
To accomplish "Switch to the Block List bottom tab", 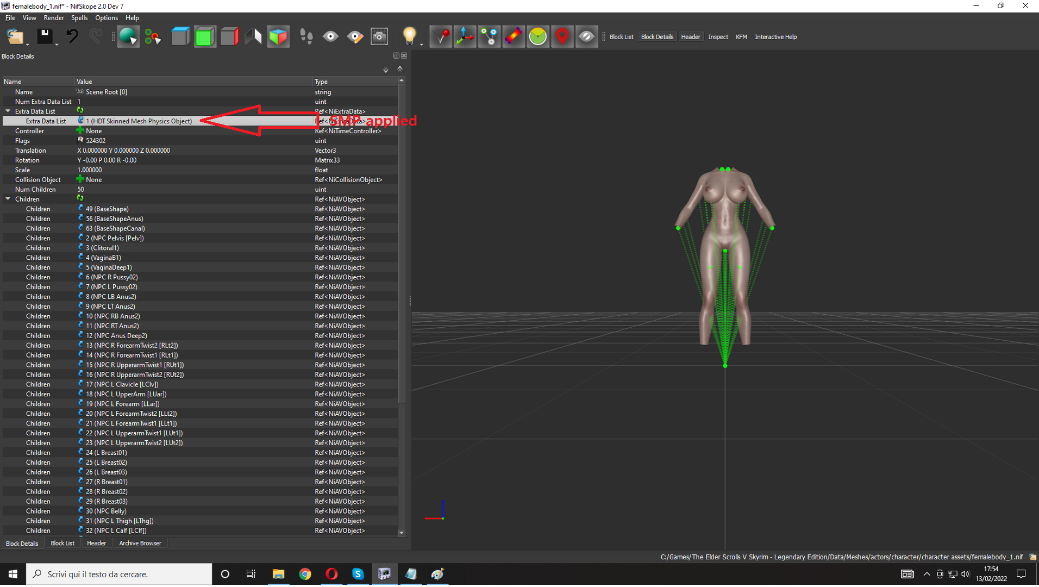I will pyautogui.click(x=62, y=544).
